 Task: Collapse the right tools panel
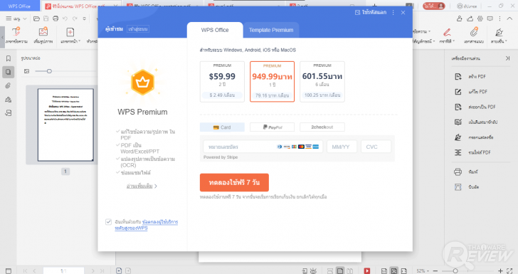tap(507, 58)
